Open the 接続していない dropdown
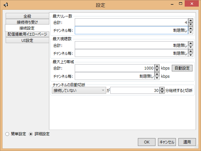The width and height of the screenshot is (201, 151). pyautogui.click(x=79, y=90)
